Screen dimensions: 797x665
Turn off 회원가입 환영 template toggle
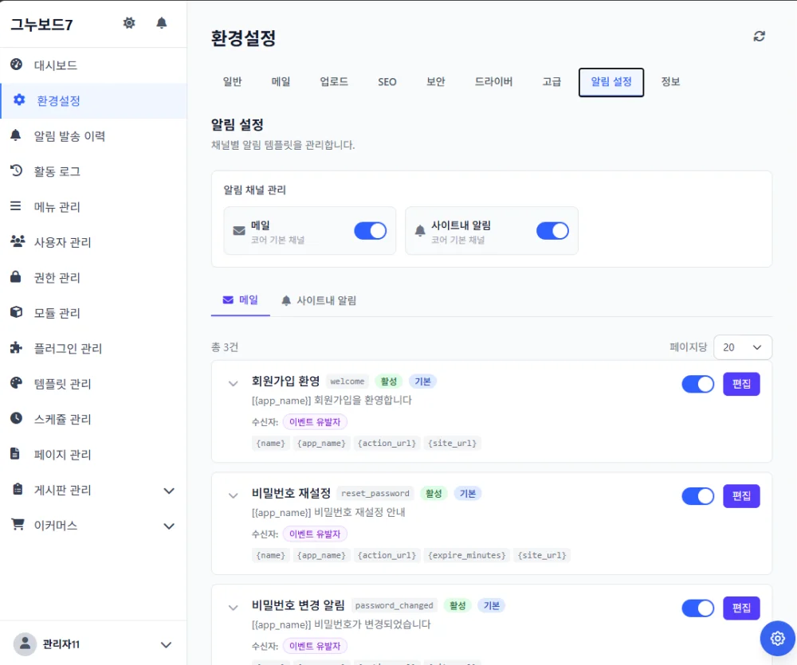click(698, 384)
